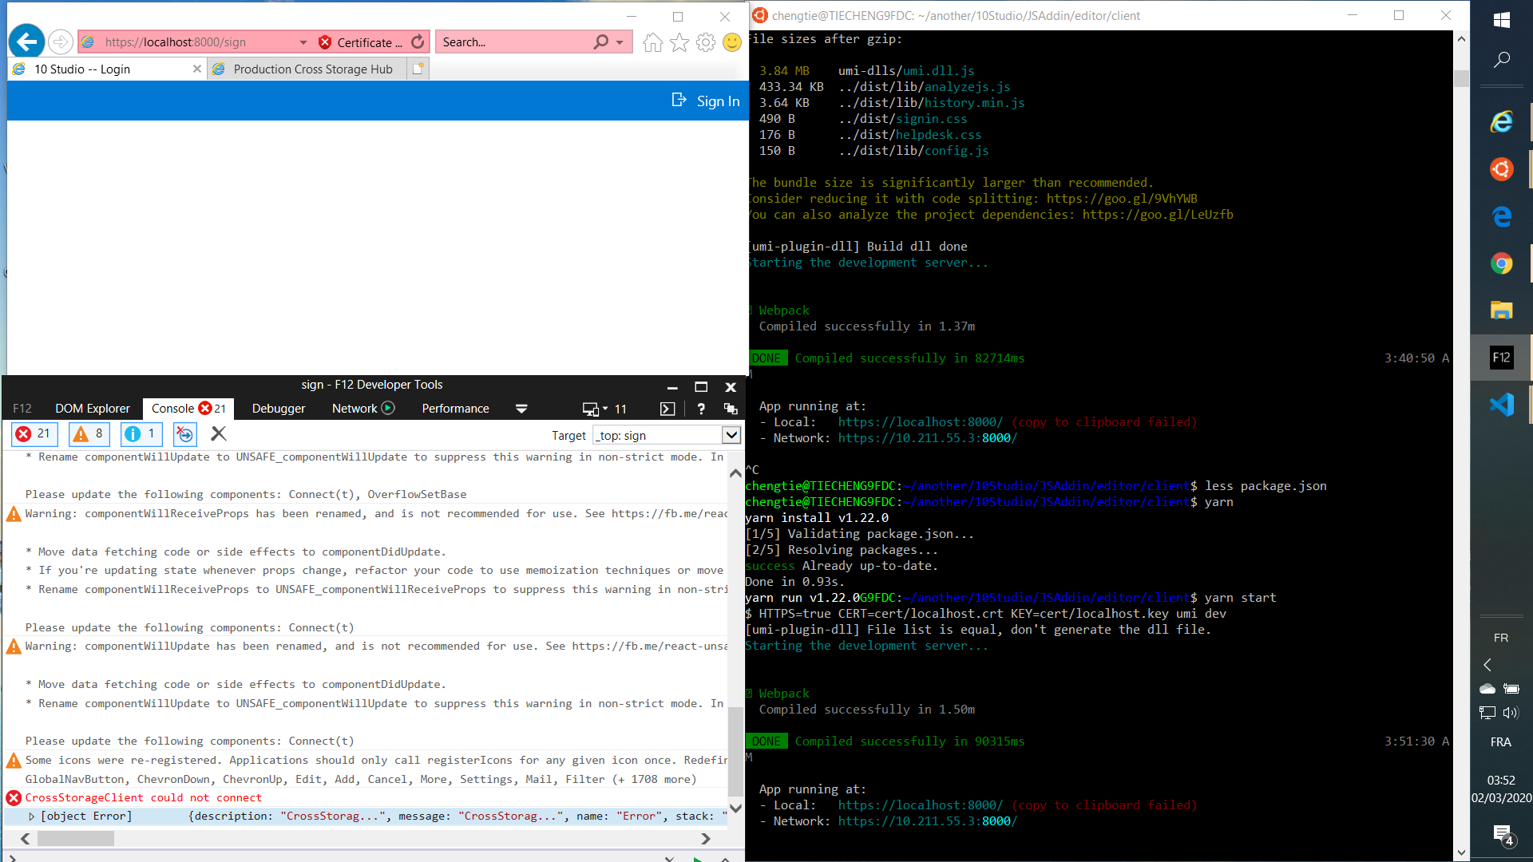Toggle the info messages filter
1533x862 pixels.
[141, 434]
